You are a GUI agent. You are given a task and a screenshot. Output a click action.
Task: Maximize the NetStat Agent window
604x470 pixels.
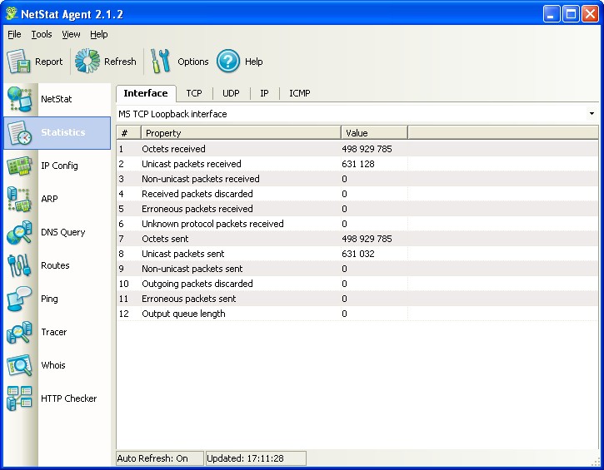pos(571,14)
